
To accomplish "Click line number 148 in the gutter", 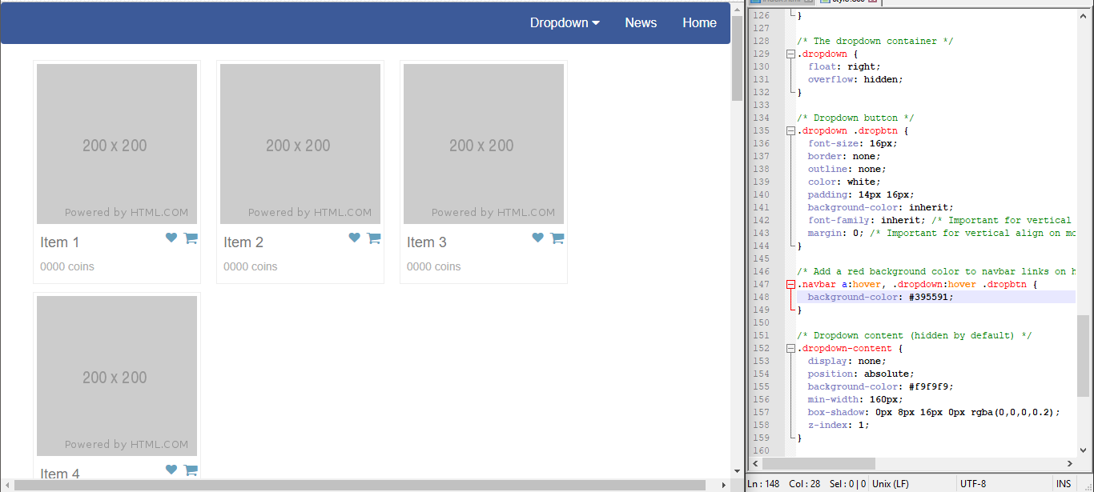I will coord(761,297).
